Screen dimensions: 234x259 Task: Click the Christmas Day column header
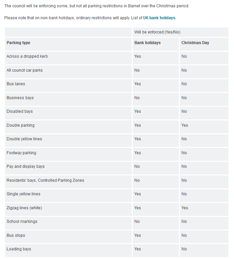point(195,43)
